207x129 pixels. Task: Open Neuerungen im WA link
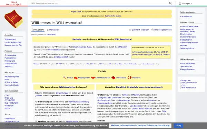(13, 45)
